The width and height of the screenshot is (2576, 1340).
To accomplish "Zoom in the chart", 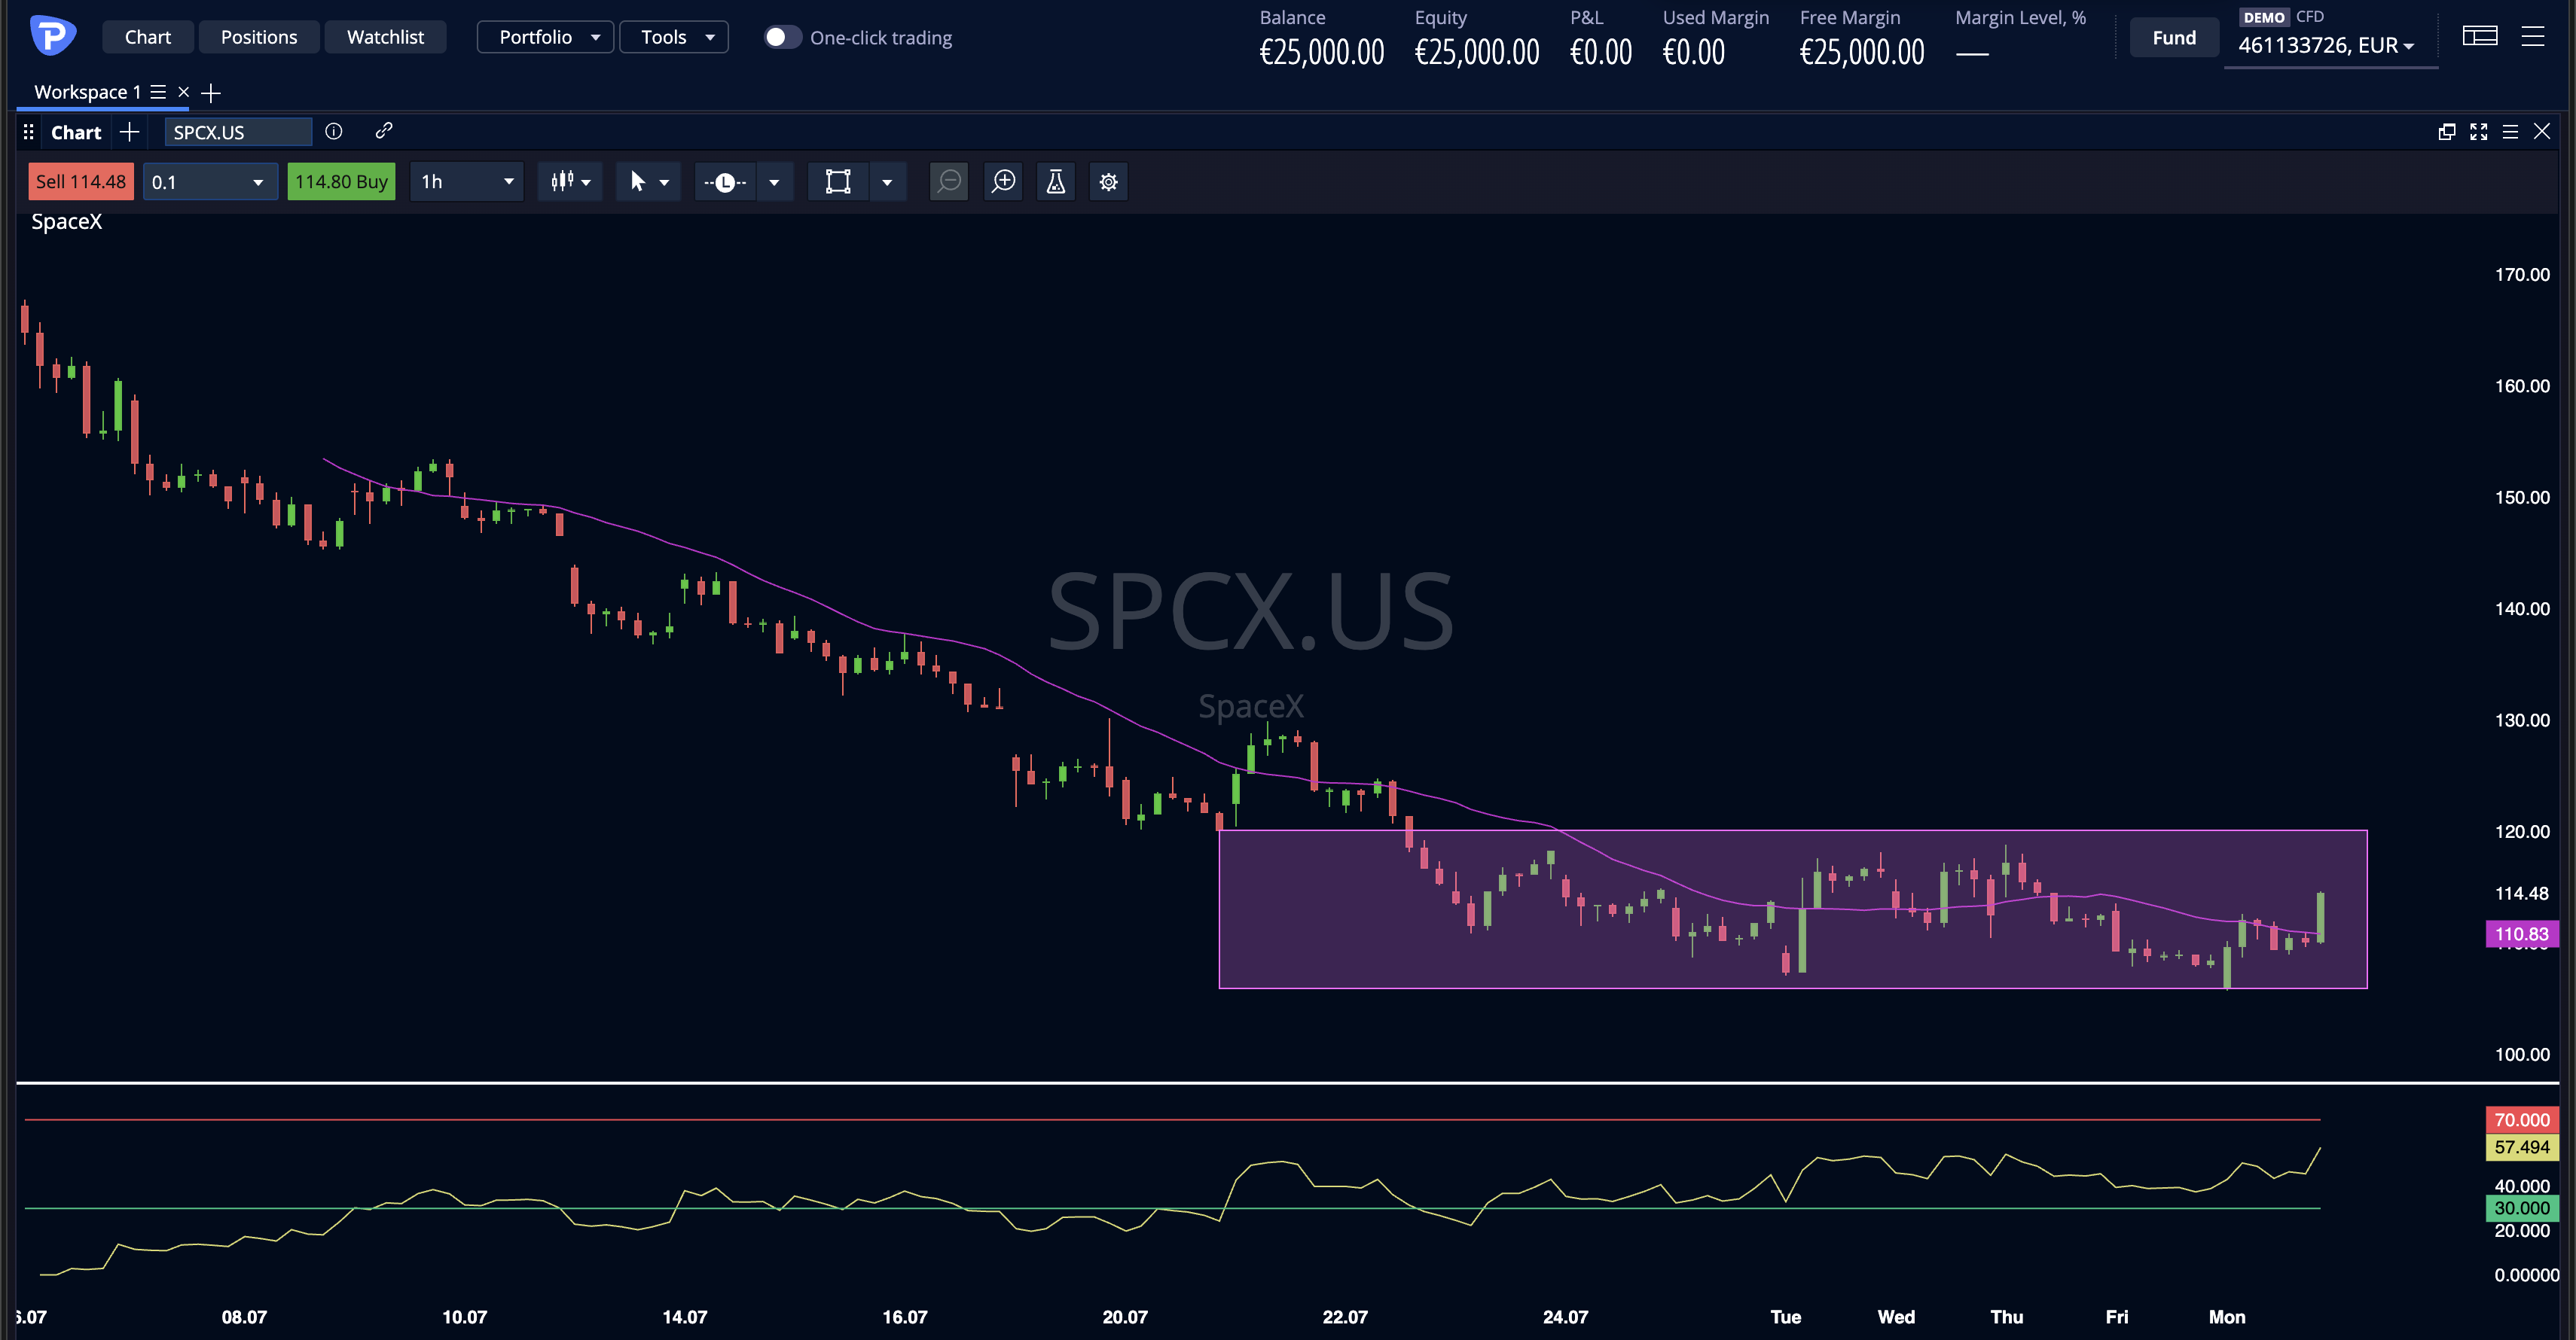I will (x=1003, y=181).
